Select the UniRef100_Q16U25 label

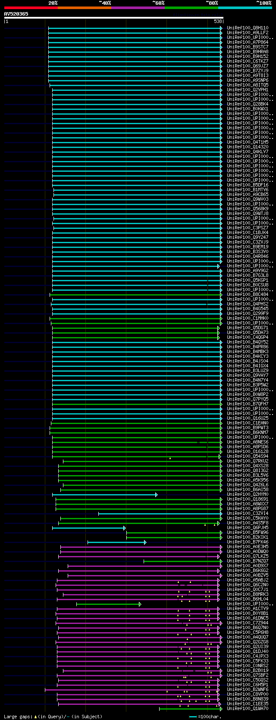pyautogui.click(x=248, y=418)
